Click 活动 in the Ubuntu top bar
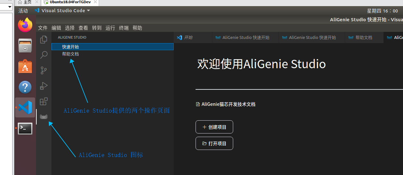 coord(23,11)
